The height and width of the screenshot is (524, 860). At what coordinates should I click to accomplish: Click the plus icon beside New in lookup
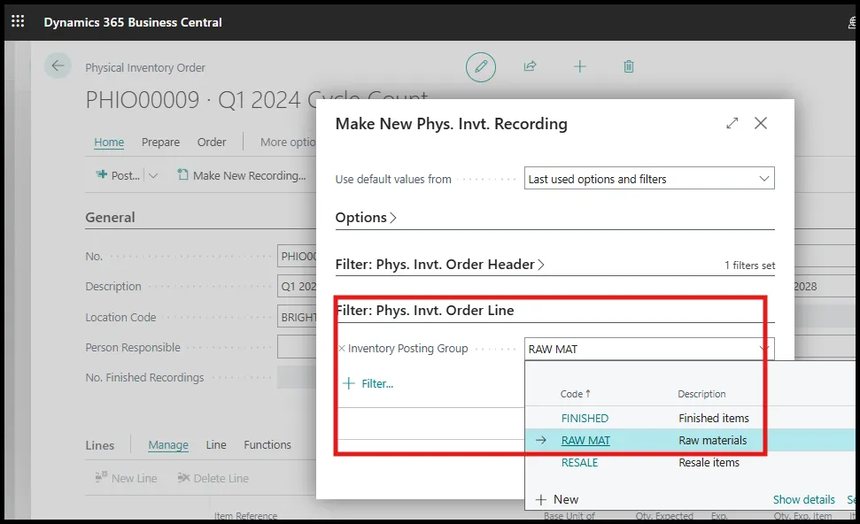coord(541,499)
